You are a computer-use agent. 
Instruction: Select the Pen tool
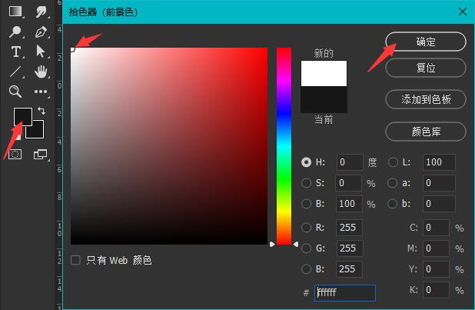pyautogui.click(x=41, y=32)
